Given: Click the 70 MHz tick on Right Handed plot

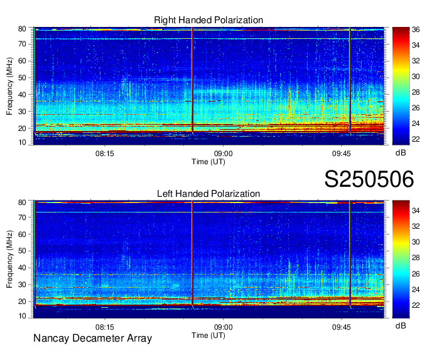Looking at the screenshot, I should [x=22, y=44].
